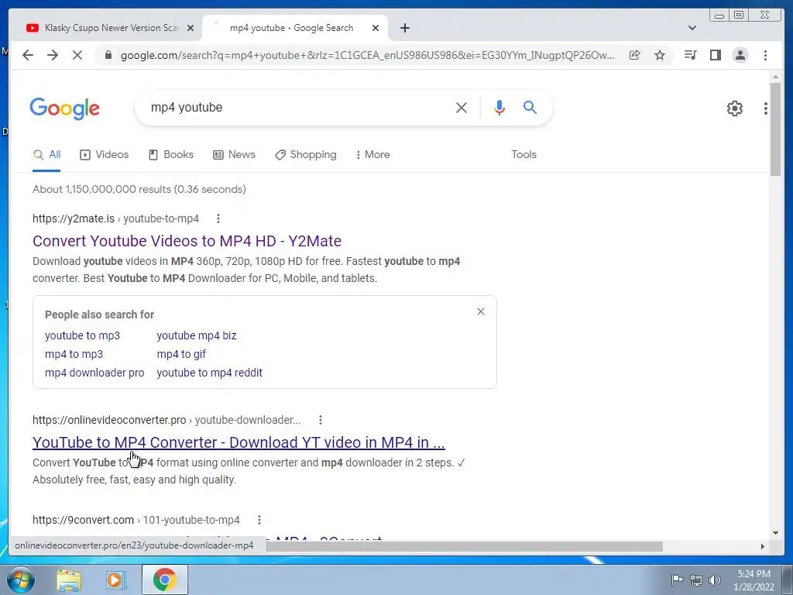Open Google quick settings gear
793x595 pixels.
coord(734,108)
